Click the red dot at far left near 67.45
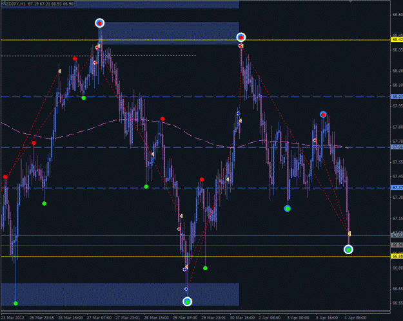The height and width of the screenshot is (321, 403). tap(5, 177)
